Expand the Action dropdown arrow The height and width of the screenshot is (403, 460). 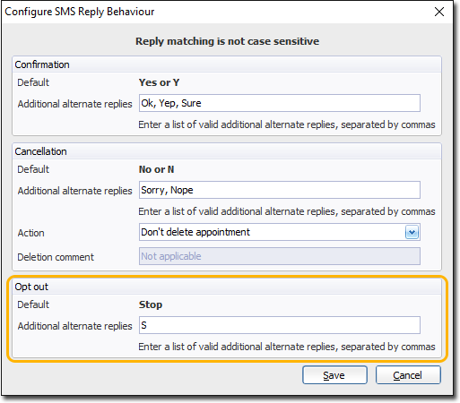(x=412, y=232)
